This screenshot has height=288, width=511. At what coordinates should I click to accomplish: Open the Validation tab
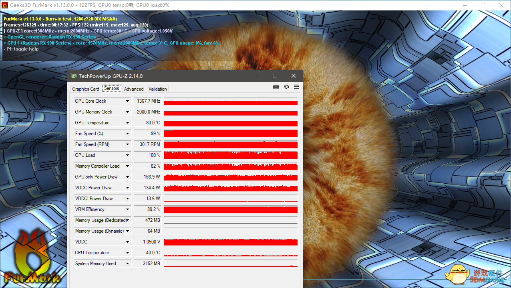(x=158, y=89)
